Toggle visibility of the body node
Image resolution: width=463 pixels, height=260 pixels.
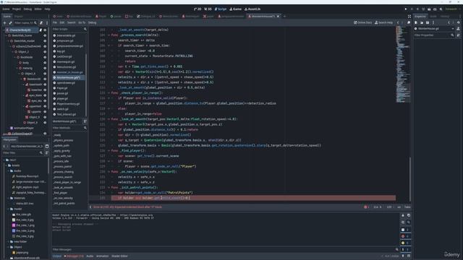(45, 63)
